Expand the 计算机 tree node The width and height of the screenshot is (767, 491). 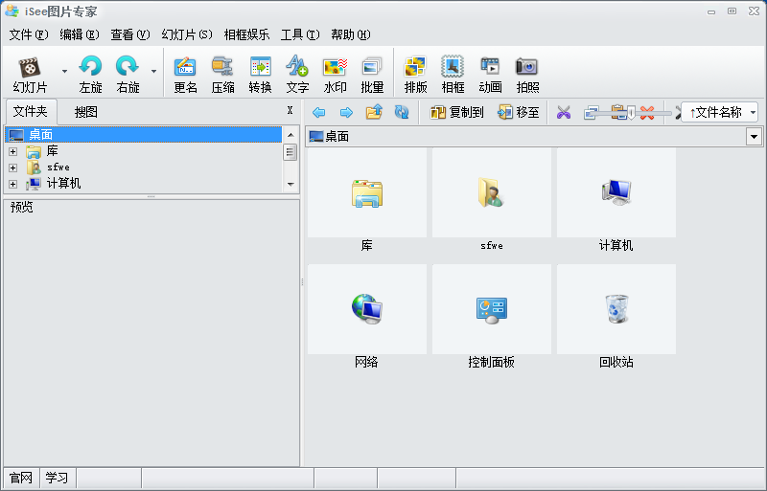[12, 184]
